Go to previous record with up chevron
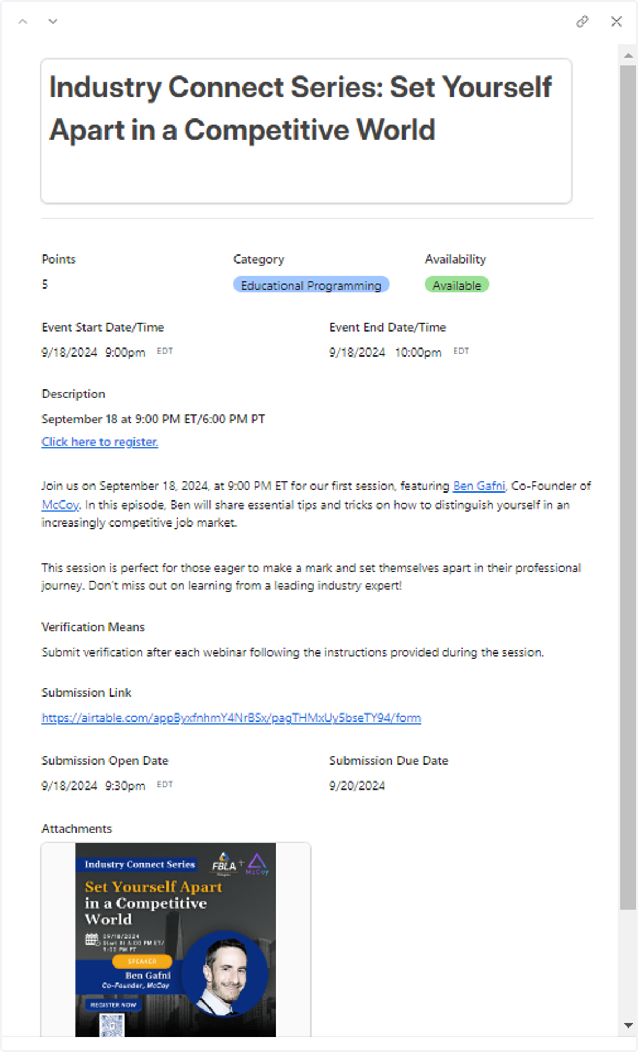Image resolution: width=638 pixels, height=1052 pixels. (22, 22)
